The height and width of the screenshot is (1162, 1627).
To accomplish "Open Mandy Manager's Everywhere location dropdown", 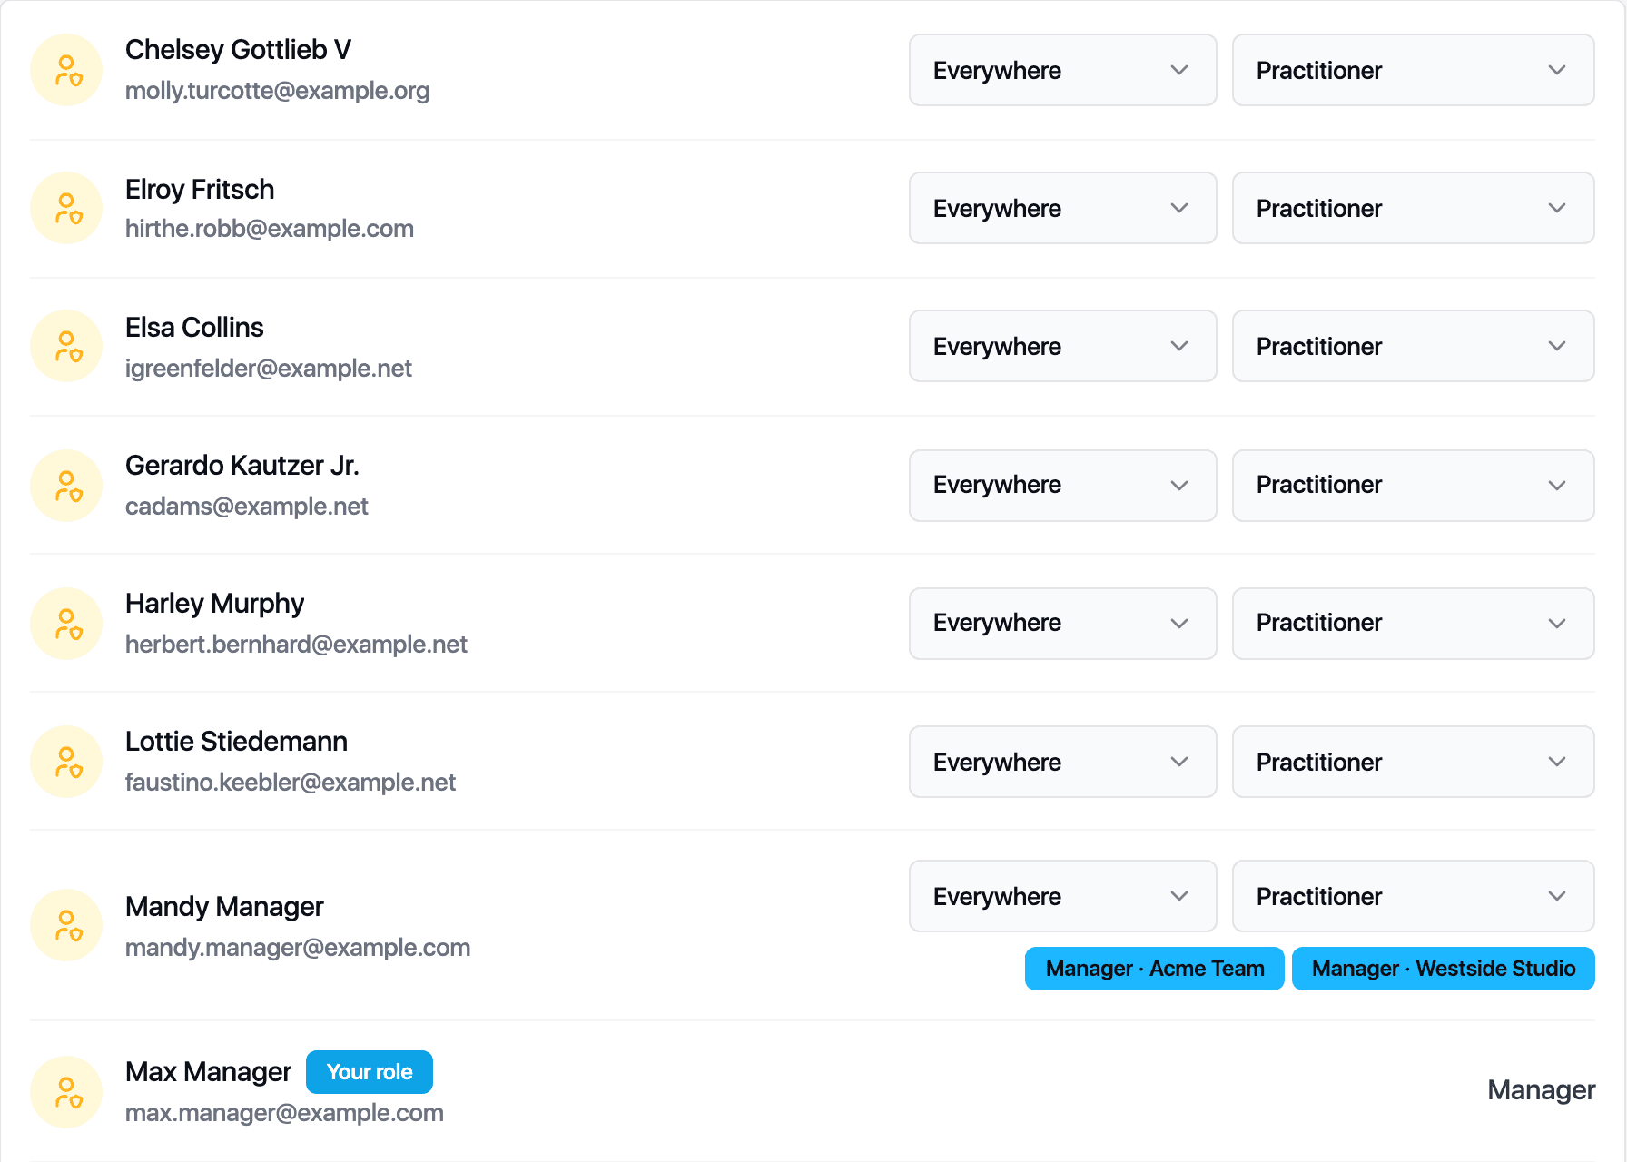I will pyautogui.click(x=1062, y=896).
